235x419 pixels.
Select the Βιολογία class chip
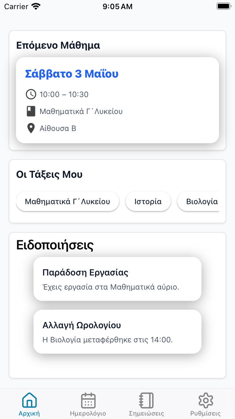click(x=201, y=201)
